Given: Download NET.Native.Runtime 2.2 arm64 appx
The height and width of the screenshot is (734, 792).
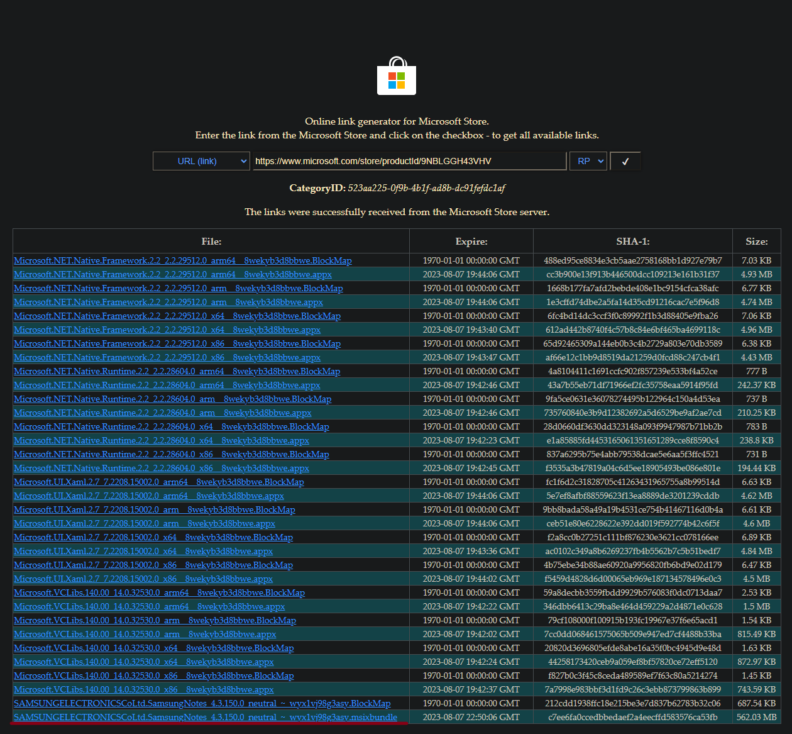Looking at the screenshot, I should [167, 385].
